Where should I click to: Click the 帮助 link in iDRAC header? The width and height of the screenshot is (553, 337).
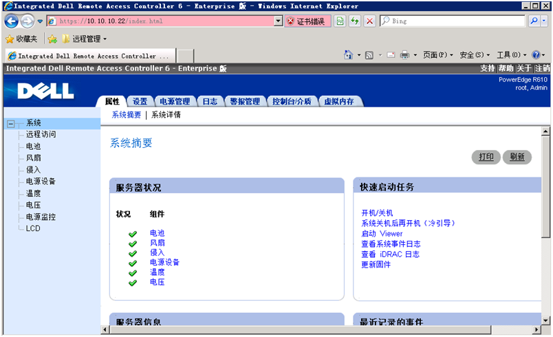tap(506, 68)
